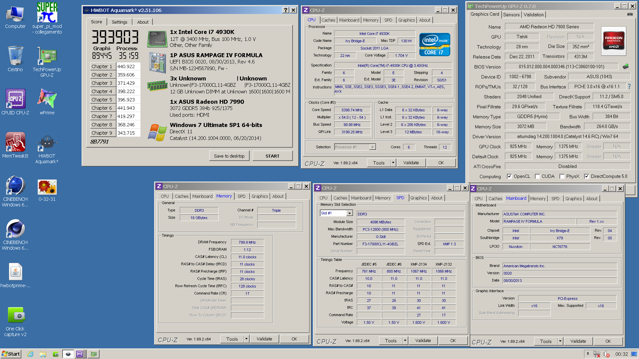The height and width of the screenshot is (359, 639).
Task: Open Processor #1 selection dropdown
Action: point(373,147)
